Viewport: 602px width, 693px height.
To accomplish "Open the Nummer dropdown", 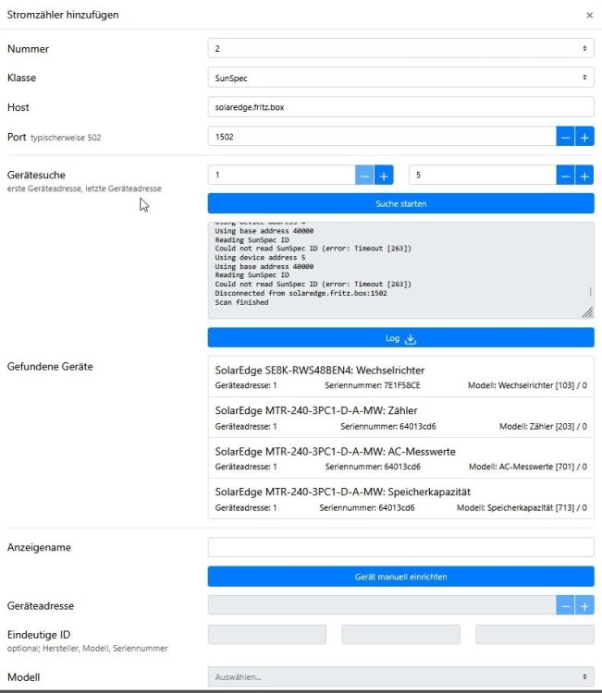I will [x=400, y=47].
